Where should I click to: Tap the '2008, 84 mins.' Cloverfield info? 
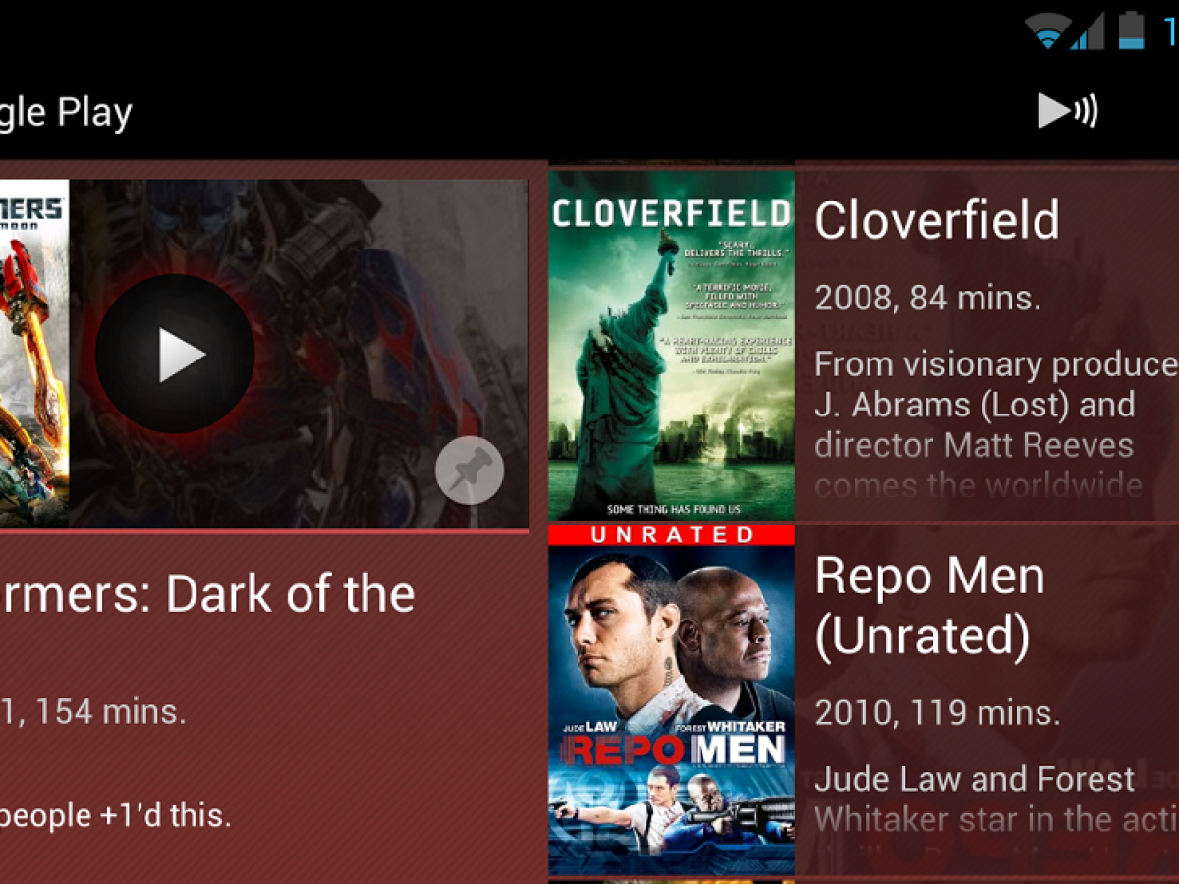click(927, 297)
